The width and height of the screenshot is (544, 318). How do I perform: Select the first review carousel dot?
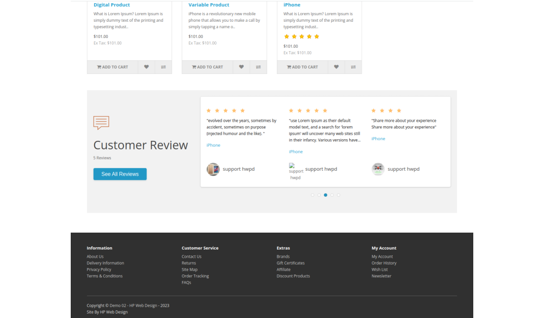tap(312, 195)
